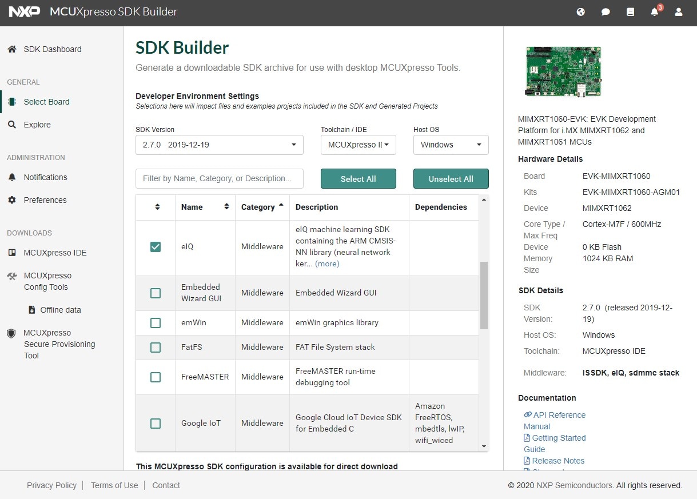Click the globe icon in the top bar
The width and height of the screenshot is (697, 499).
tap(580, 12)
